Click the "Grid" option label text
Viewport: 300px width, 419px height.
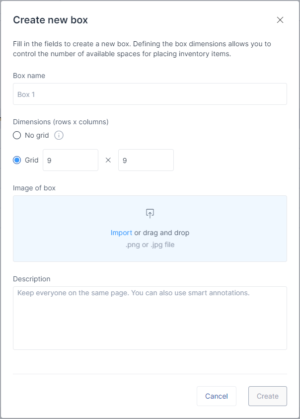tap(32, 160)
